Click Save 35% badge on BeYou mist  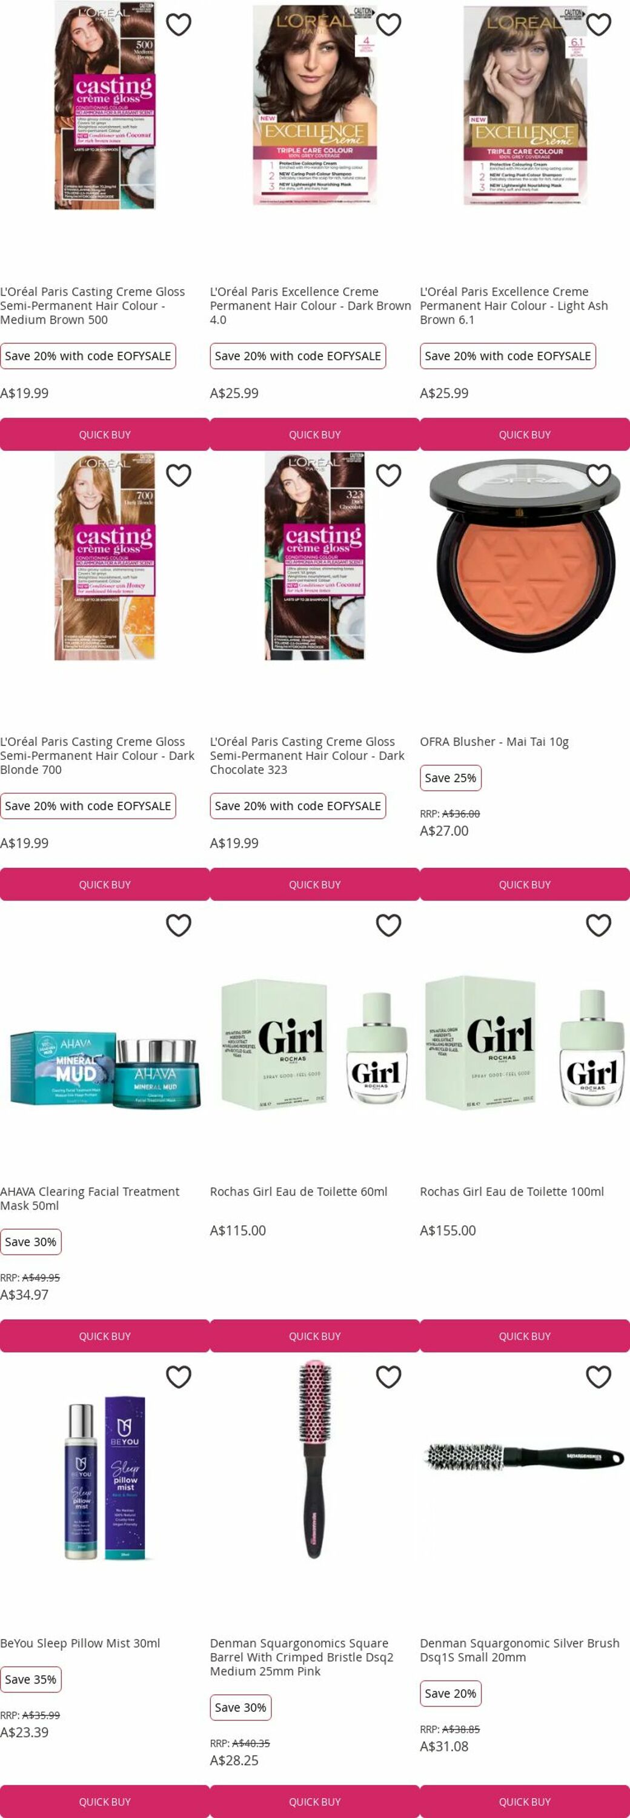[x=30, y=1680]
